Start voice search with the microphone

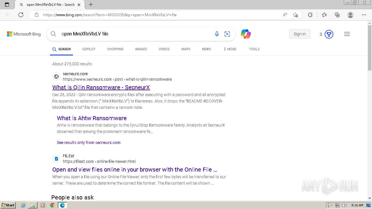point(217,34)
